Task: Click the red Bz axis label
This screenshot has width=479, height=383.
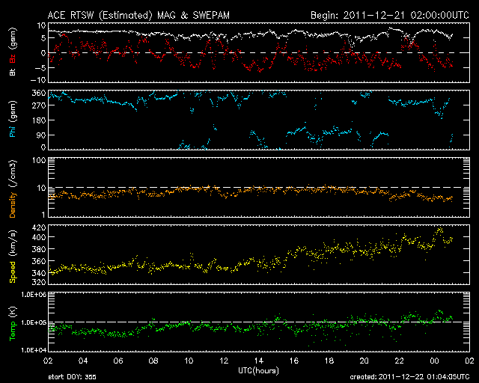Action: (13, 52)
